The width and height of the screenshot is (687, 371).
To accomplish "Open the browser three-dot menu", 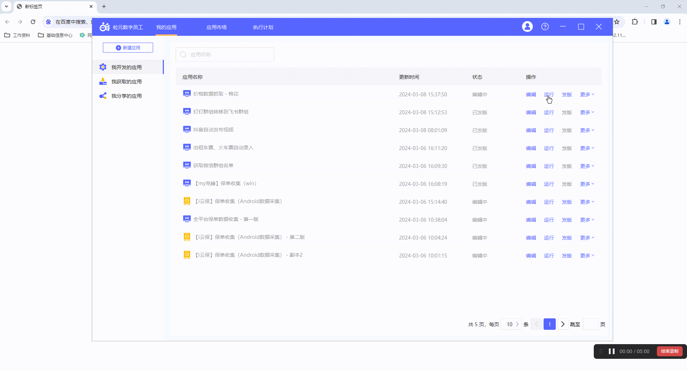I will pyautogui.click(x=680, y=22).
